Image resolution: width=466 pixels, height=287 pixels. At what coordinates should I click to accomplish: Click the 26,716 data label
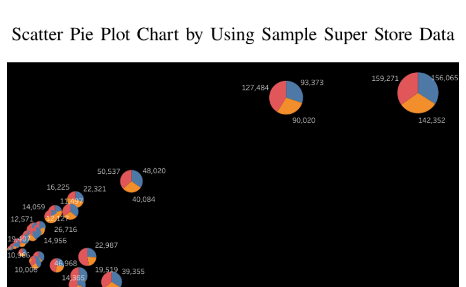tap(66, 229)
